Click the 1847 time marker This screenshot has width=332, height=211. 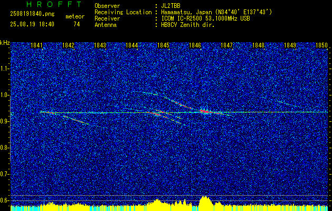click(227, 45)
